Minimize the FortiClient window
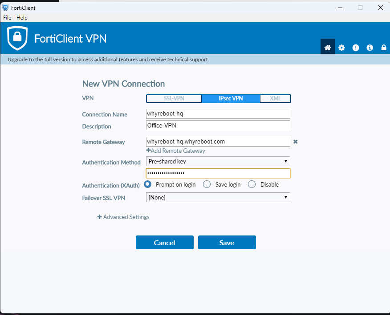390x315 pixels. coord(340,8)
